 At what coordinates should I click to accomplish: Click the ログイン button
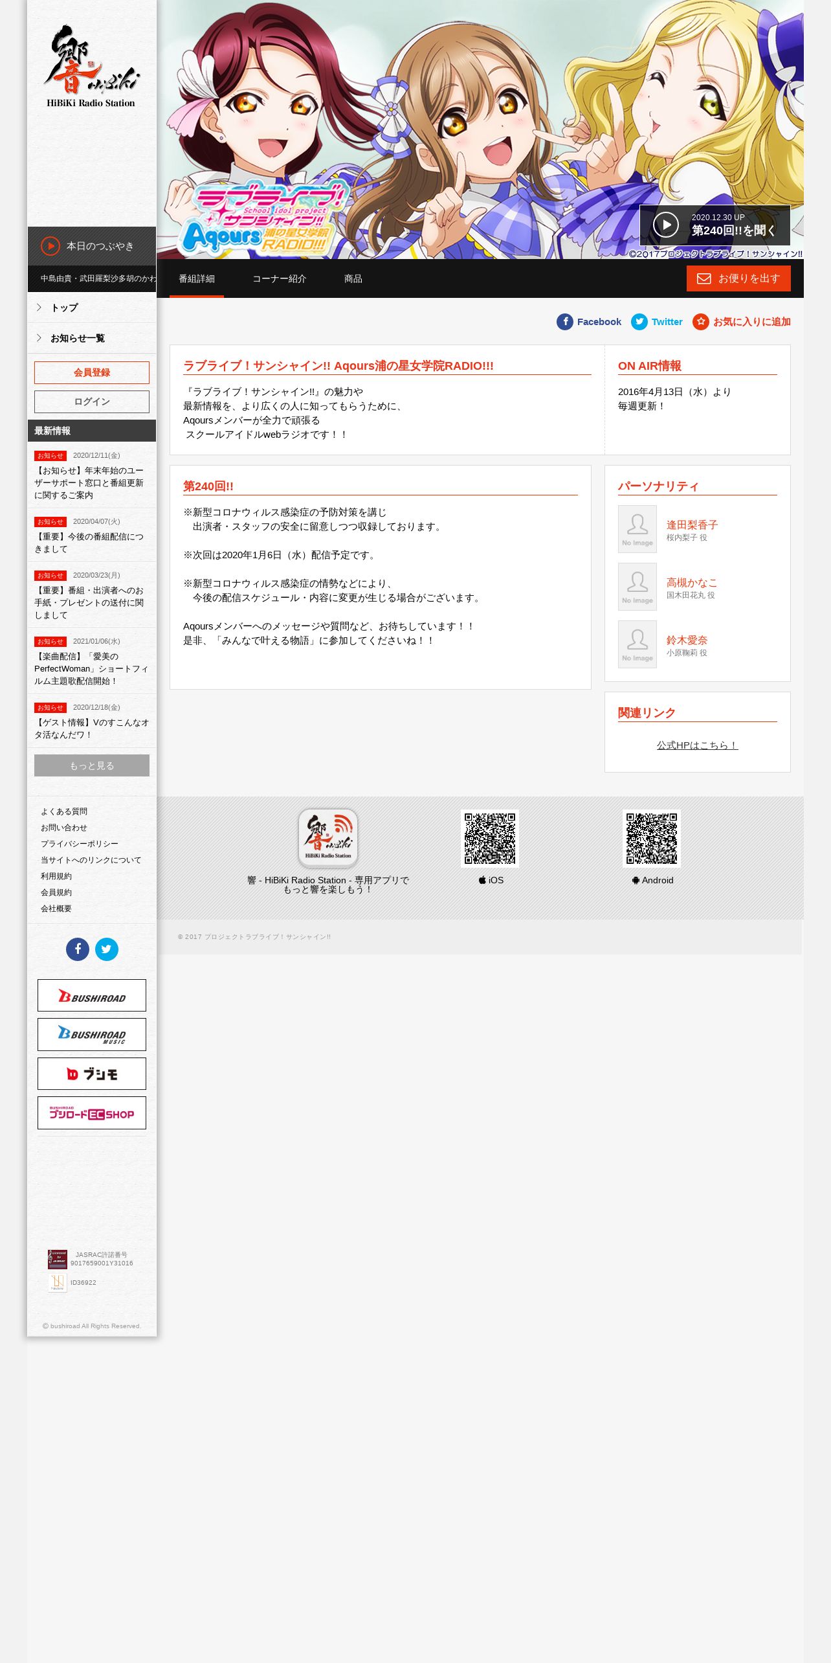pyautogui.click(x=92, y=402)
